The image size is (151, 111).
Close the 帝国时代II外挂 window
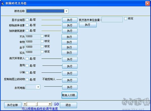147,4
